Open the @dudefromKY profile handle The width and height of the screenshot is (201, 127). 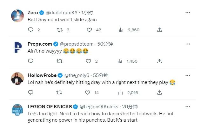[63, 13]
